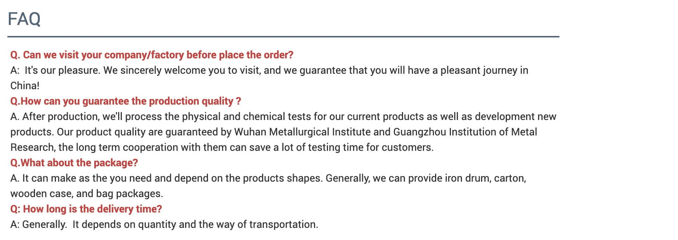Click the line "wooden case, and bag packages."
Image resolution: width=678 pixels, height=240 pixels.
pos(86,194)
